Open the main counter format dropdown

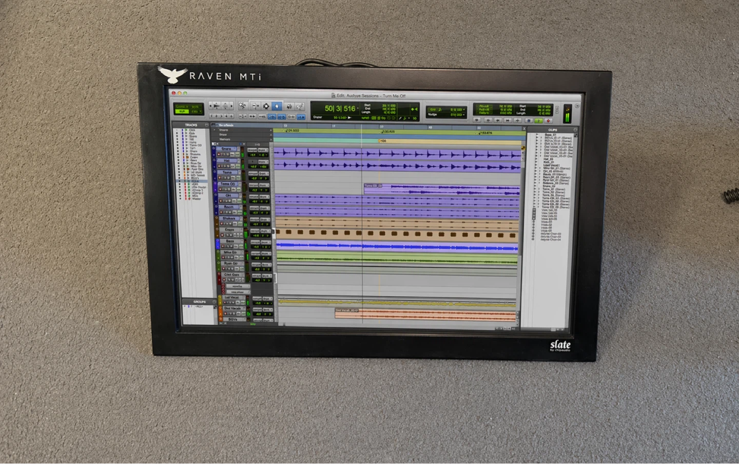358,108
